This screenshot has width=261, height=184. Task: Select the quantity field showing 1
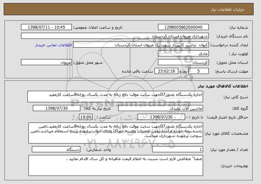click(178, 150)
